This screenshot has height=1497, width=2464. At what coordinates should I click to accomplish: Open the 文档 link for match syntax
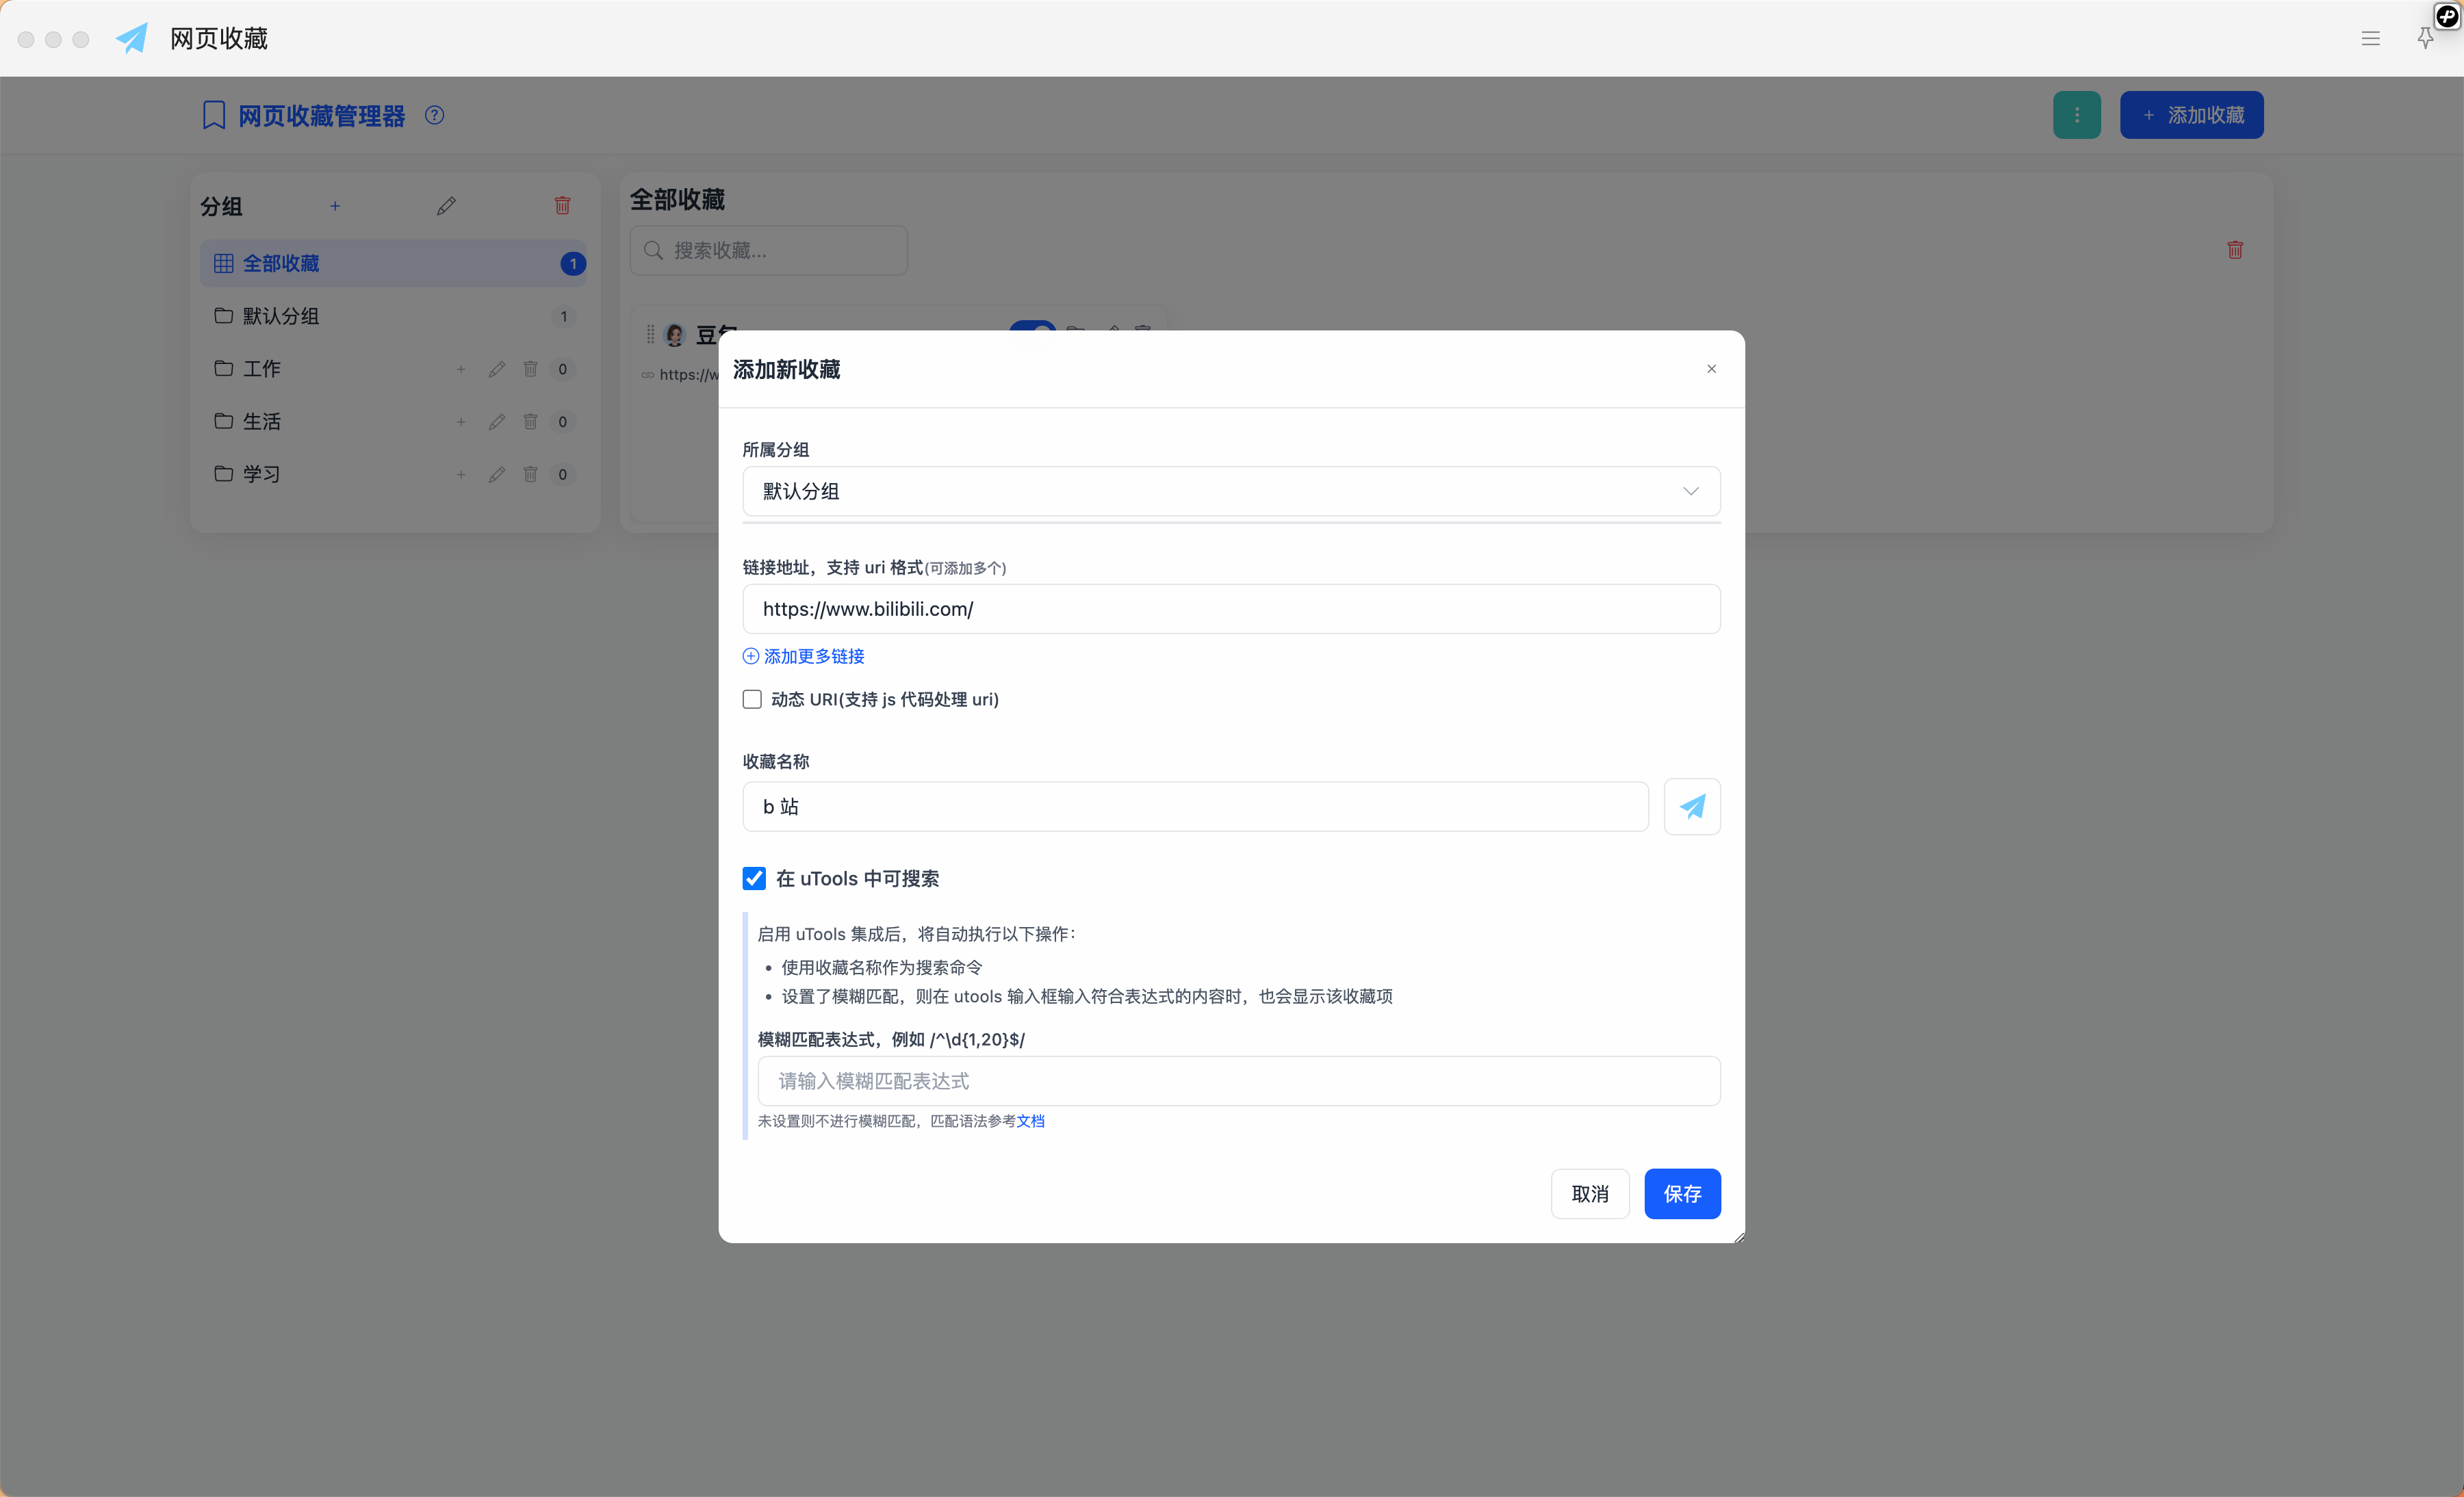tap(1030, 1120)
